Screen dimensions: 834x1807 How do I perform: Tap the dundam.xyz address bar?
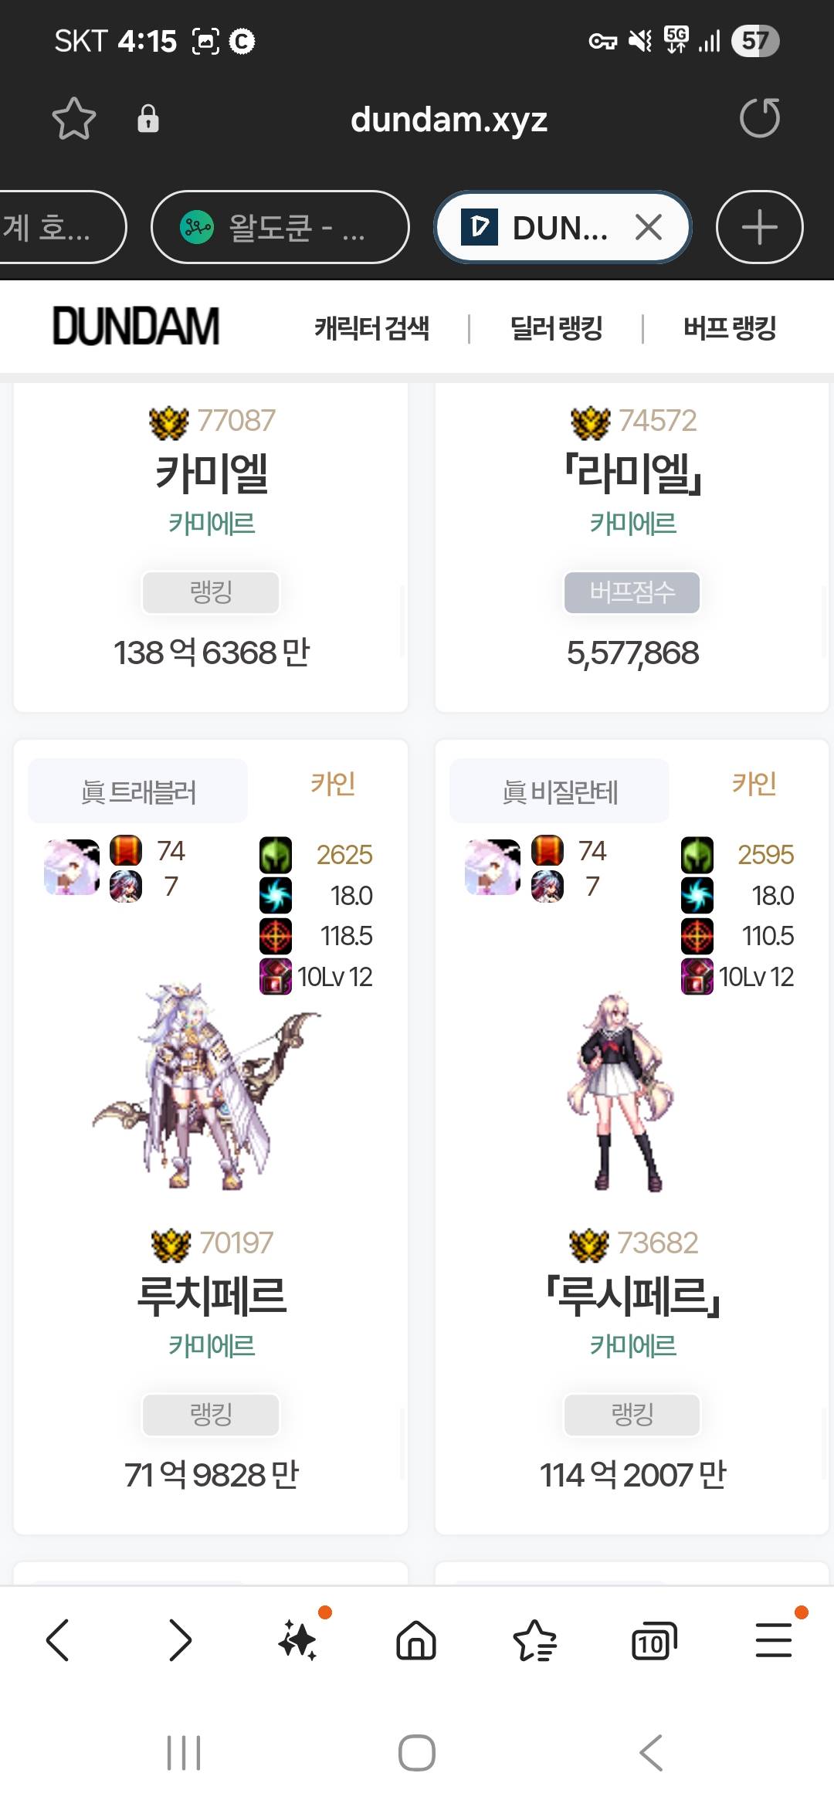point(449,119)
